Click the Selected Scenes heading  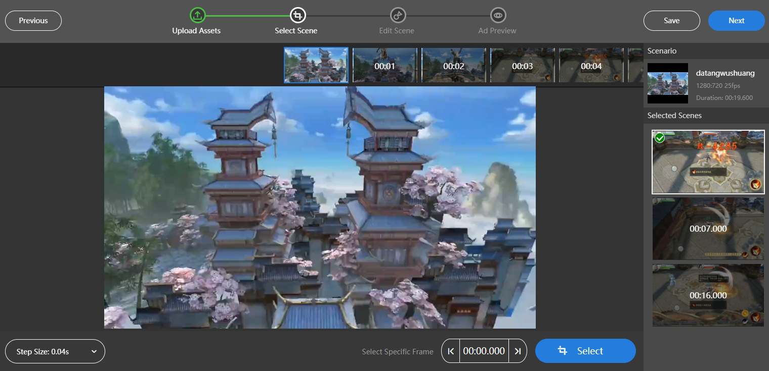coord(674,116)
